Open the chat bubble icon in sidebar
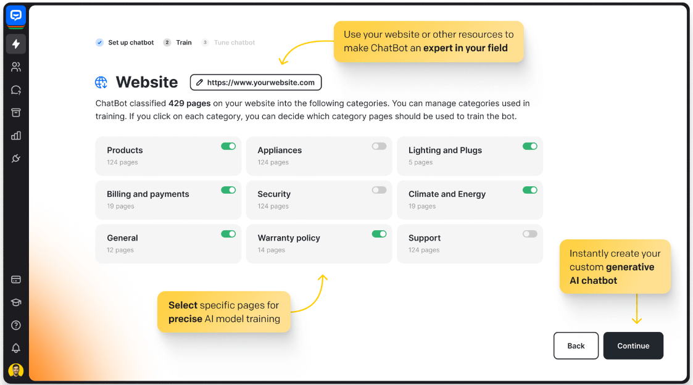The height and width of the screenshot is (385, 693). 16,90
